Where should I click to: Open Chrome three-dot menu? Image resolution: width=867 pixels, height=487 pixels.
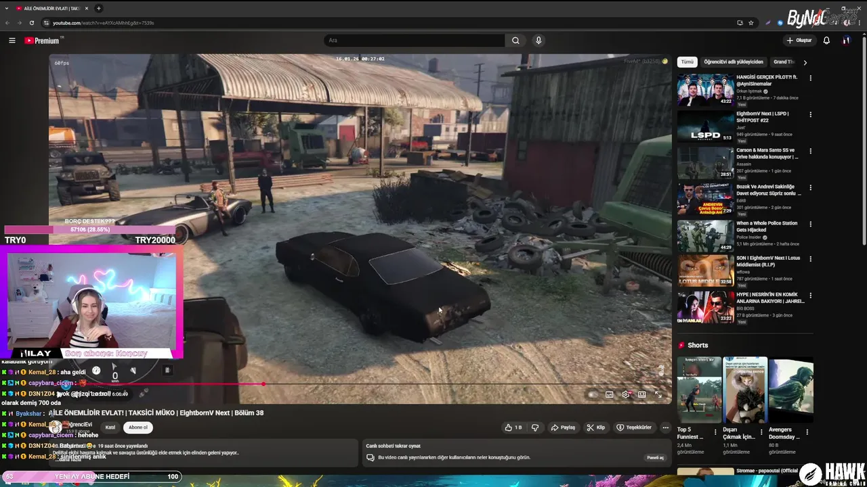[x=861, y=22]
